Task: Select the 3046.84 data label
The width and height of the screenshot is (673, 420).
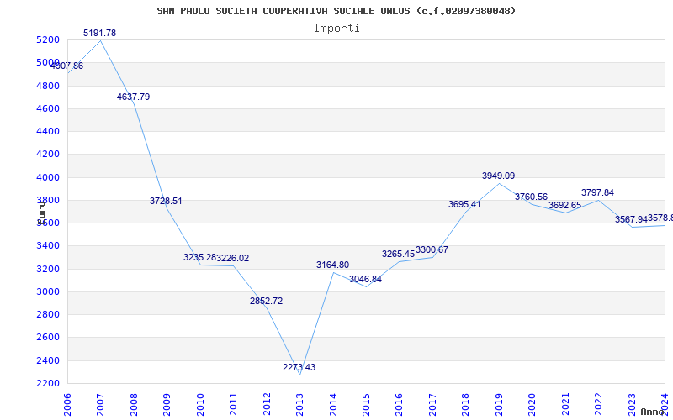Action: (x=366, y=279)
